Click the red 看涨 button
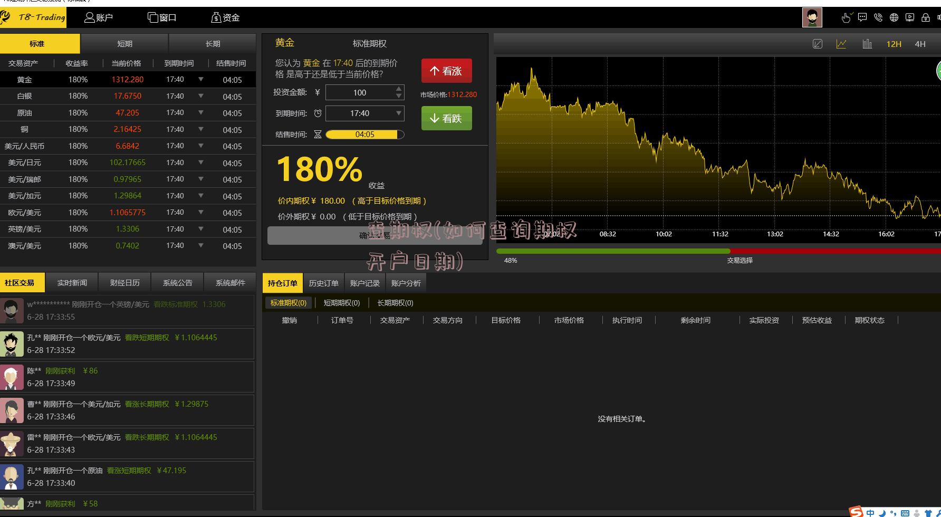 coord(447,71)
